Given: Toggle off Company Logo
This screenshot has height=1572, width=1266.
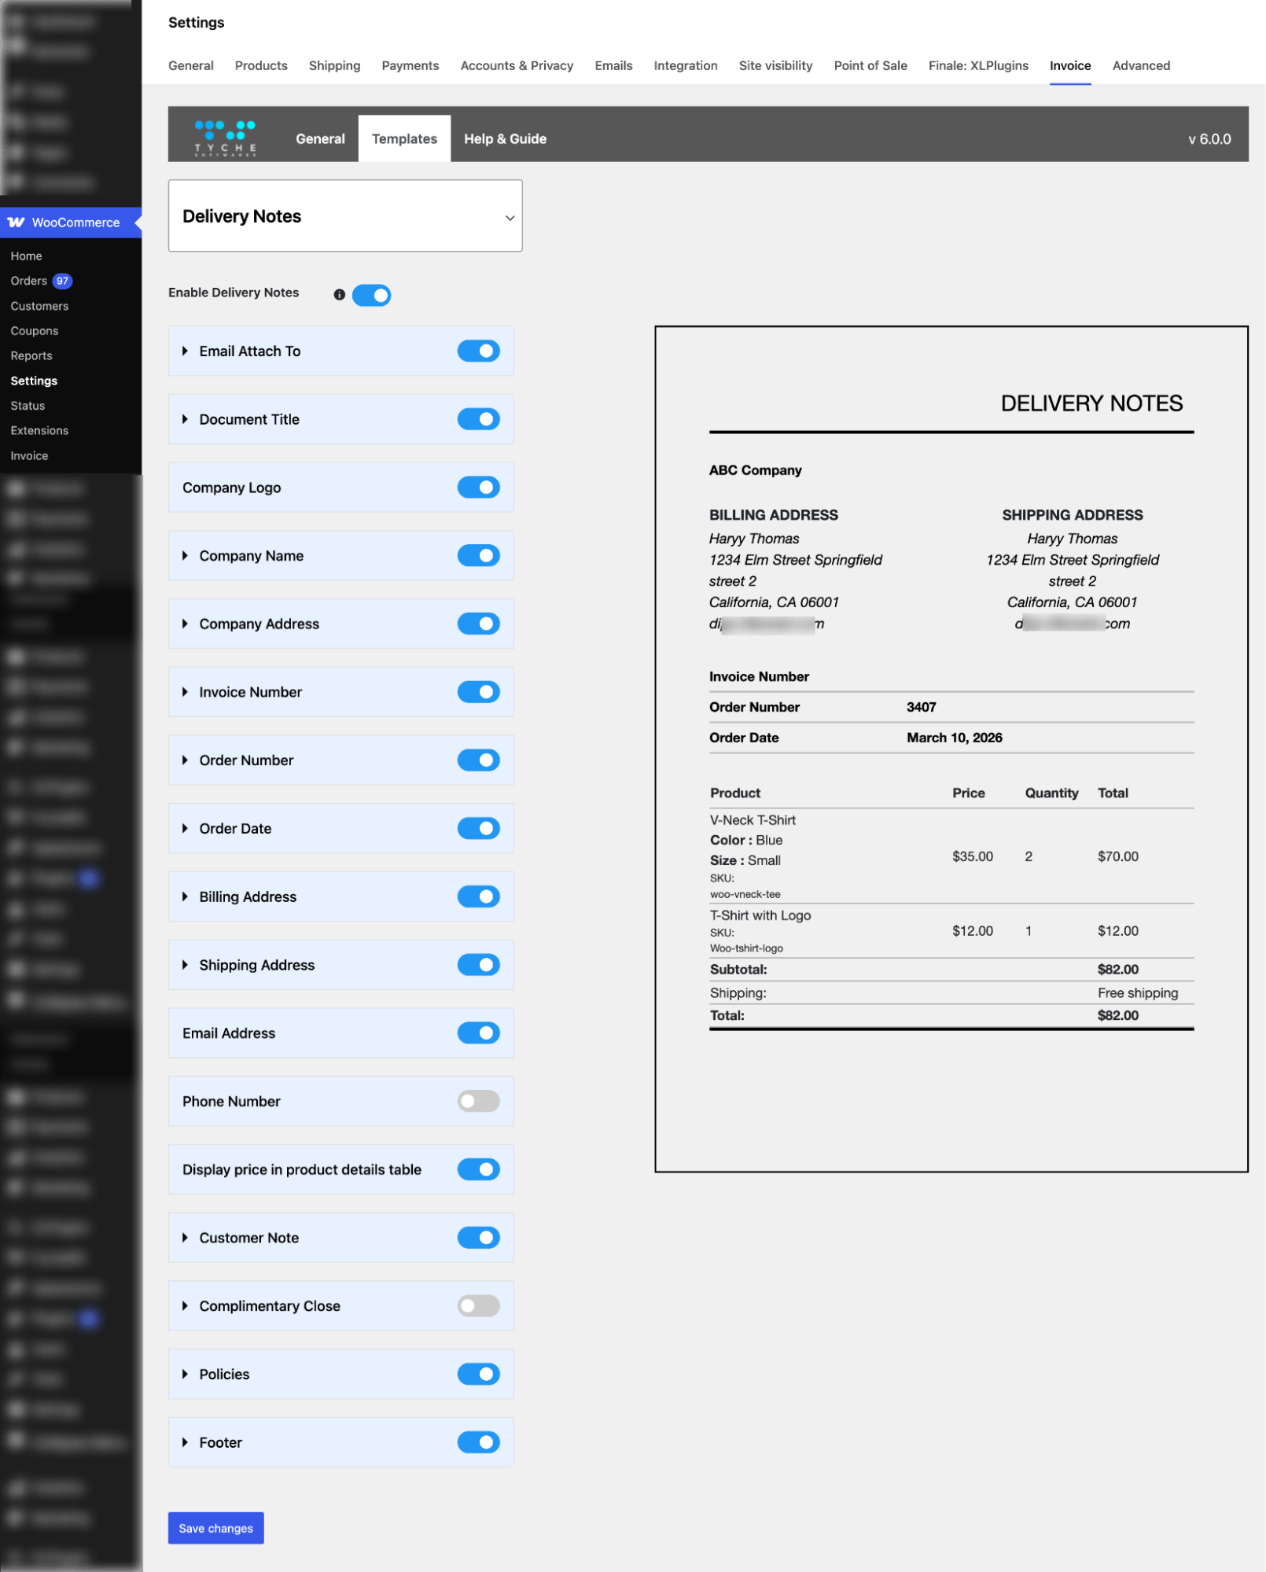Looking at the screenshot, I should click(478, 487).
